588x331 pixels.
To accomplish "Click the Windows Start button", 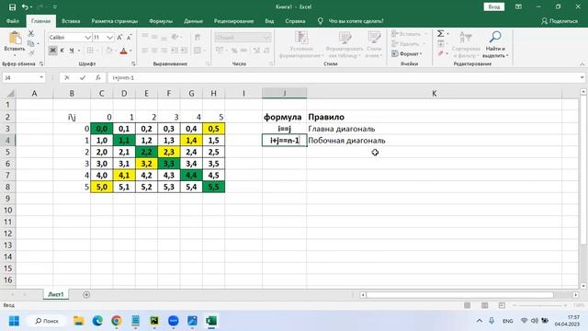I will pyautogui.click(x=15, y=321).
